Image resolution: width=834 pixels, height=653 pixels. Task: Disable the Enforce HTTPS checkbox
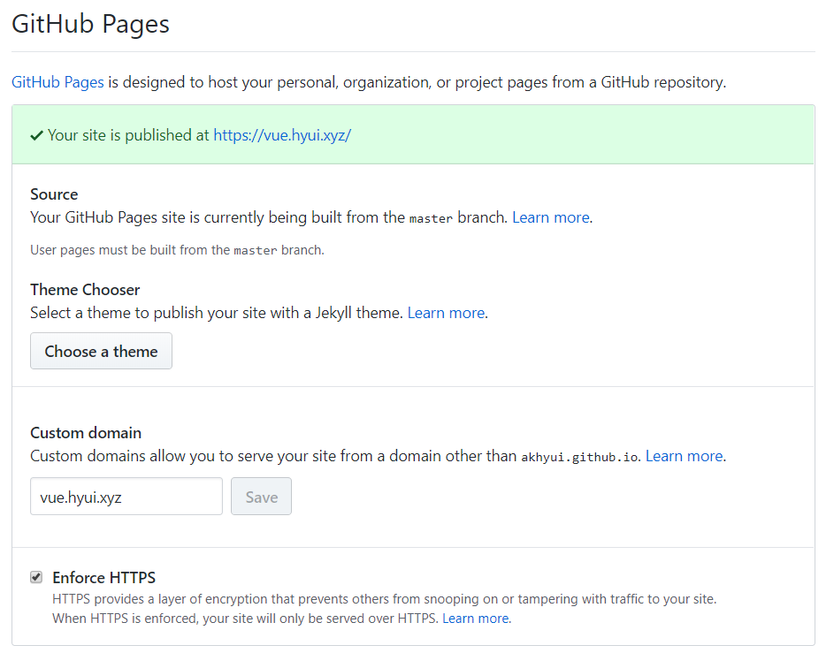35,576
